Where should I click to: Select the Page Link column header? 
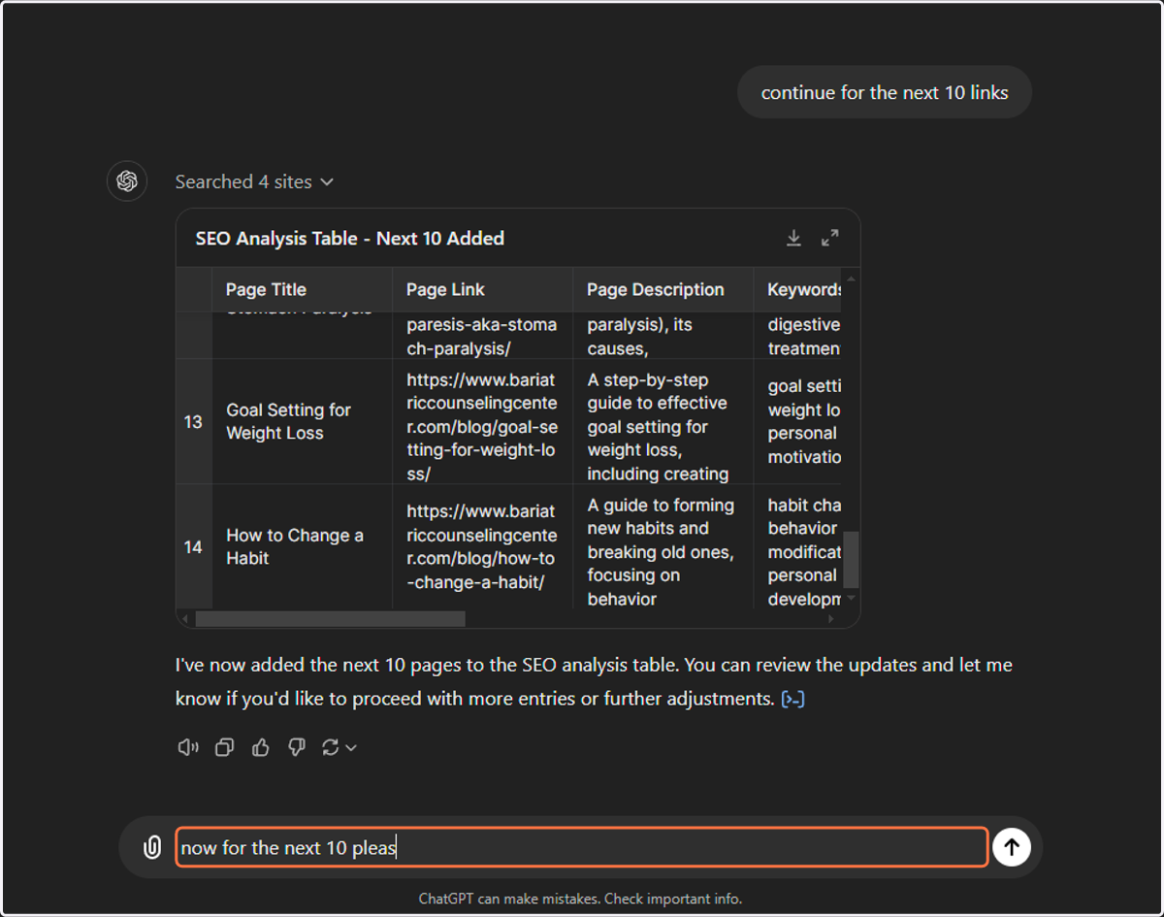[x=482, y=289]
